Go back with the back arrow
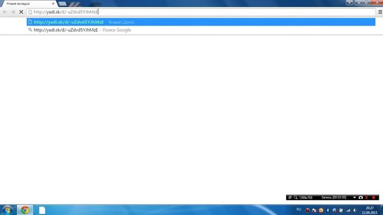383x215 pixels. click(x=5, y=12)
